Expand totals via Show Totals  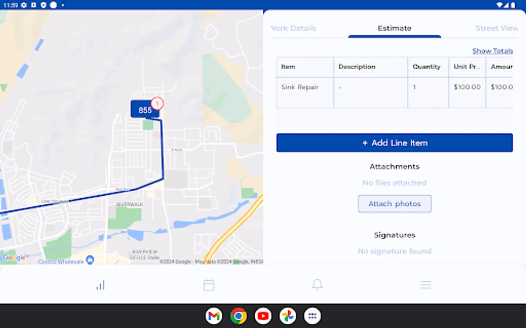[x=492, y=51]
